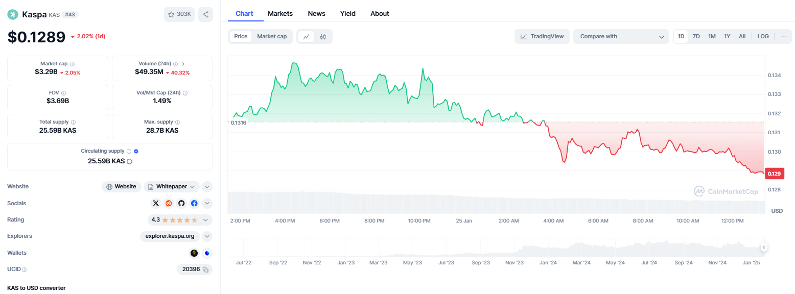795x294 pixels.
Task: Copy UCID 20396 using copy icon
Action: (205, 269)
